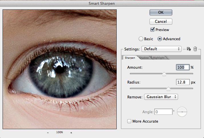Screen dimensions: 204x138
Task: Click the 100% zoom level text
Action: (60, 132)
